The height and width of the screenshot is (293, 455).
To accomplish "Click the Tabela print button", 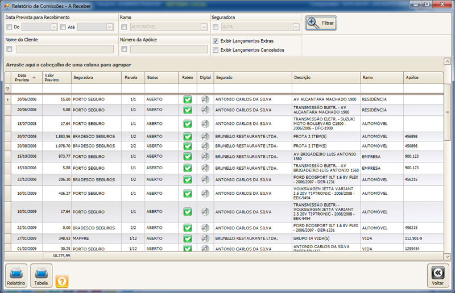I will pyautogui.click(x=41, y=275).
